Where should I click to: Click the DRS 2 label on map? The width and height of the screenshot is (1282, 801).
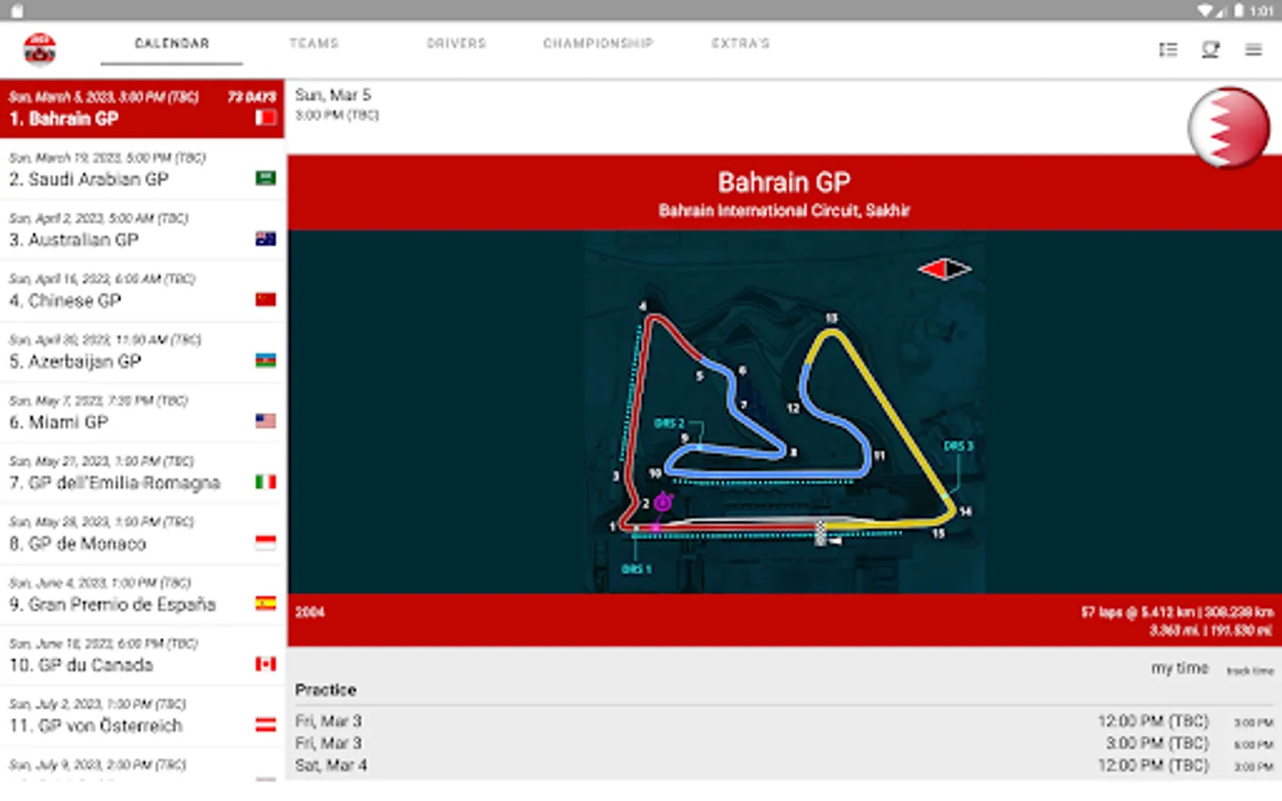click(669, 424)
